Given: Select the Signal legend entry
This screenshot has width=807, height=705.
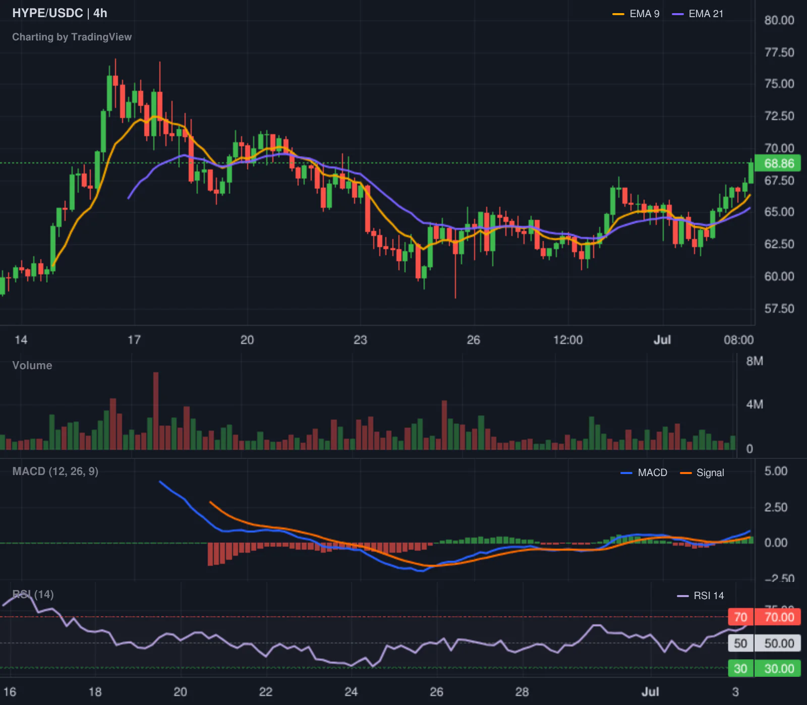Looking at the screenshot, I should tap(702, 473).
